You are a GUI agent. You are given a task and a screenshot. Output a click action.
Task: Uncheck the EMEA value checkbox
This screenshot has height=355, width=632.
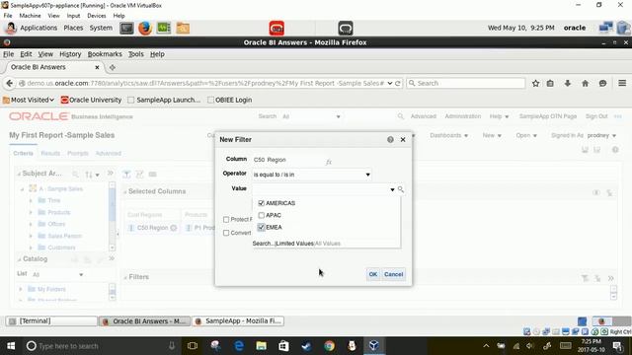point(261,228)
